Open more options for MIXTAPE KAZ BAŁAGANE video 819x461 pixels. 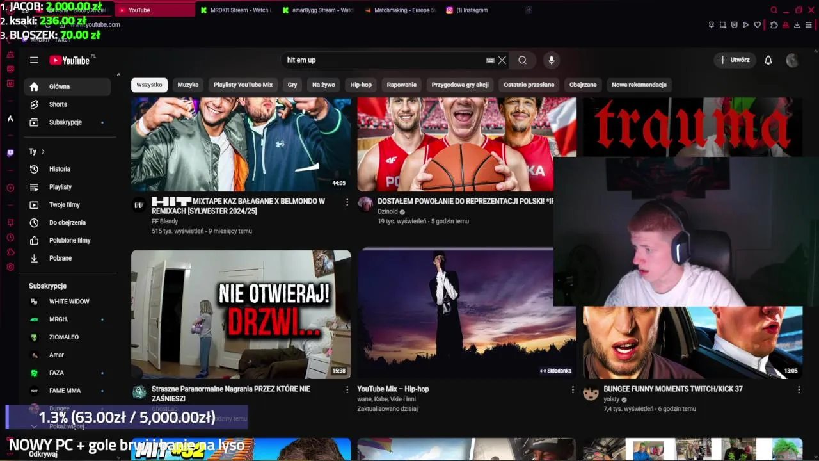pyautogui.click(x=347, y=202)
